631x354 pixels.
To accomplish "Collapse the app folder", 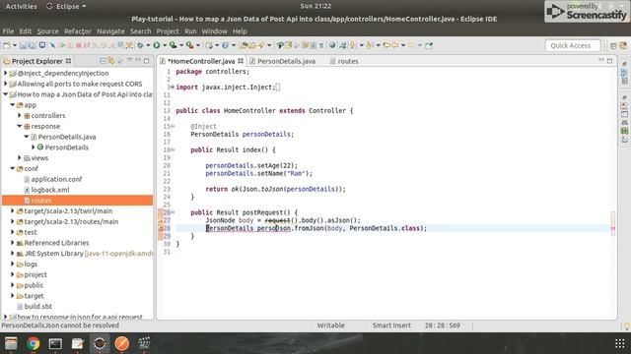I will click(13, 105).
